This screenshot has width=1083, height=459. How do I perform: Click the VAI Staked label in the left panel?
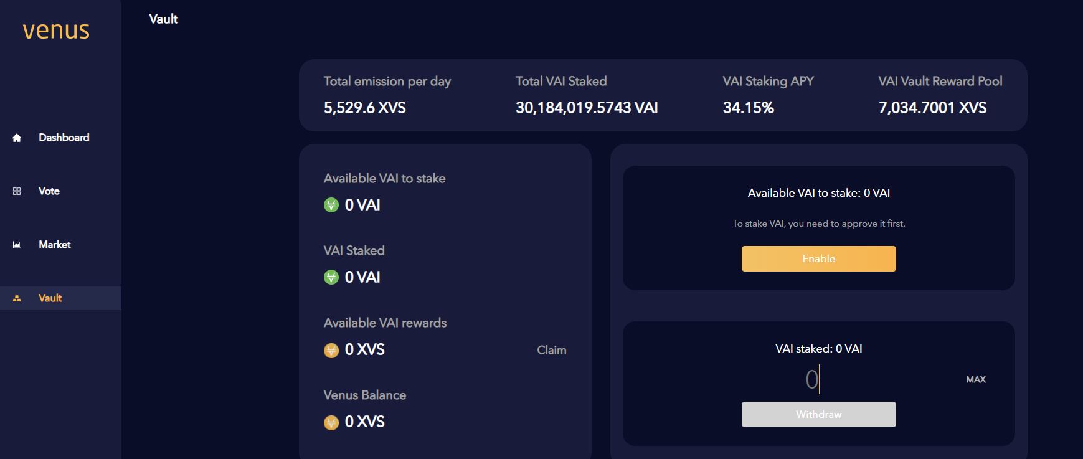click(x=354, y=250)
